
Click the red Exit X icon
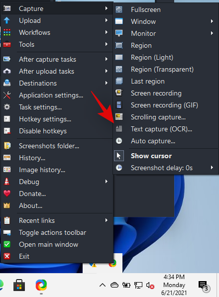(x=7, y=256)
